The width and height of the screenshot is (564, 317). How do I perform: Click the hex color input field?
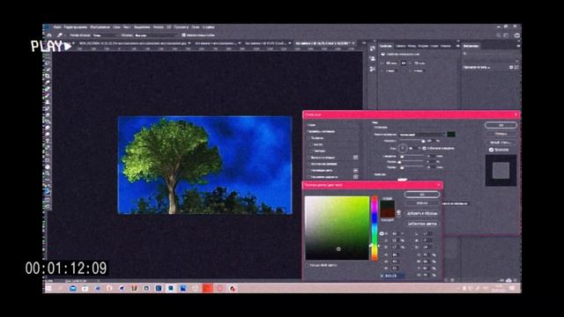(395, 276)
